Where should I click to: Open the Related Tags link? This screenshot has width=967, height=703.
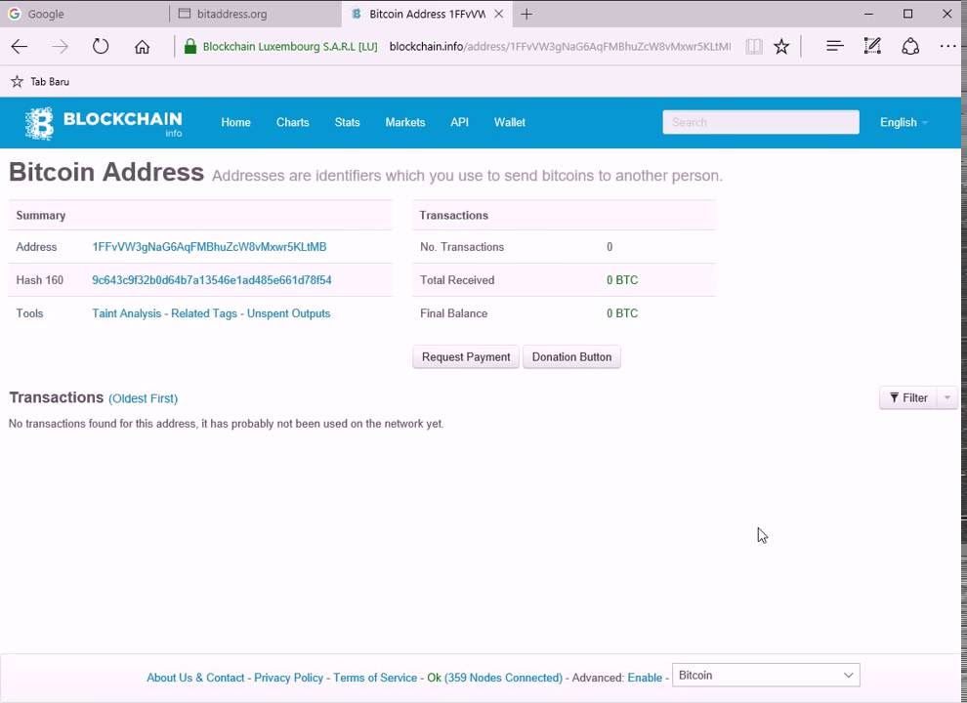204,313
